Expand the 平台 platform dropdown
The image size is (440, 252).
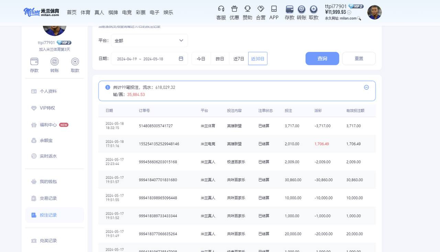(150, 41)
